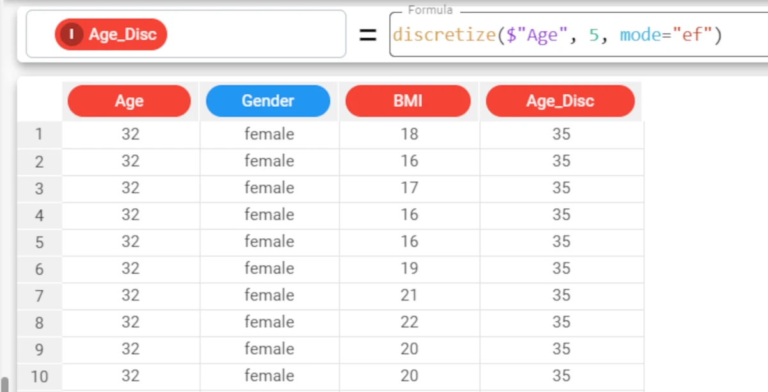Click Age_Disc value 35 in row 4
Screen dimensions: 768x392
point(561,215)
